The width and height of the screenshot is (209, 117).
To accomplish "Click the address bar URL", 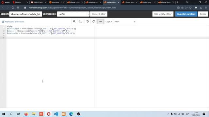I will pyautogui.click(x=72, y=8).
